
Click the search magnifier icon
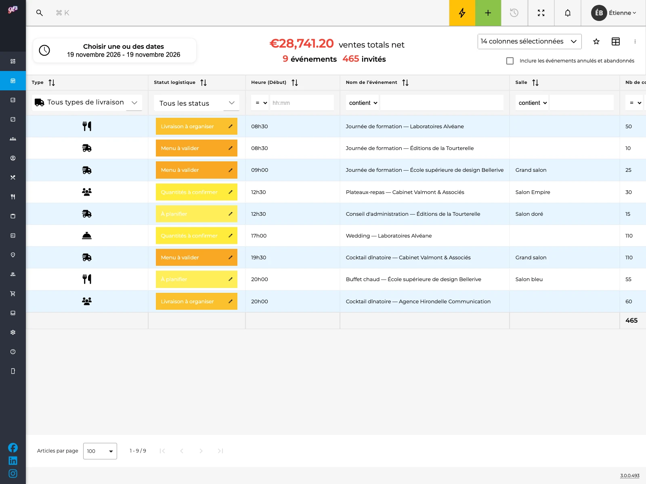(x=40, y=13)
